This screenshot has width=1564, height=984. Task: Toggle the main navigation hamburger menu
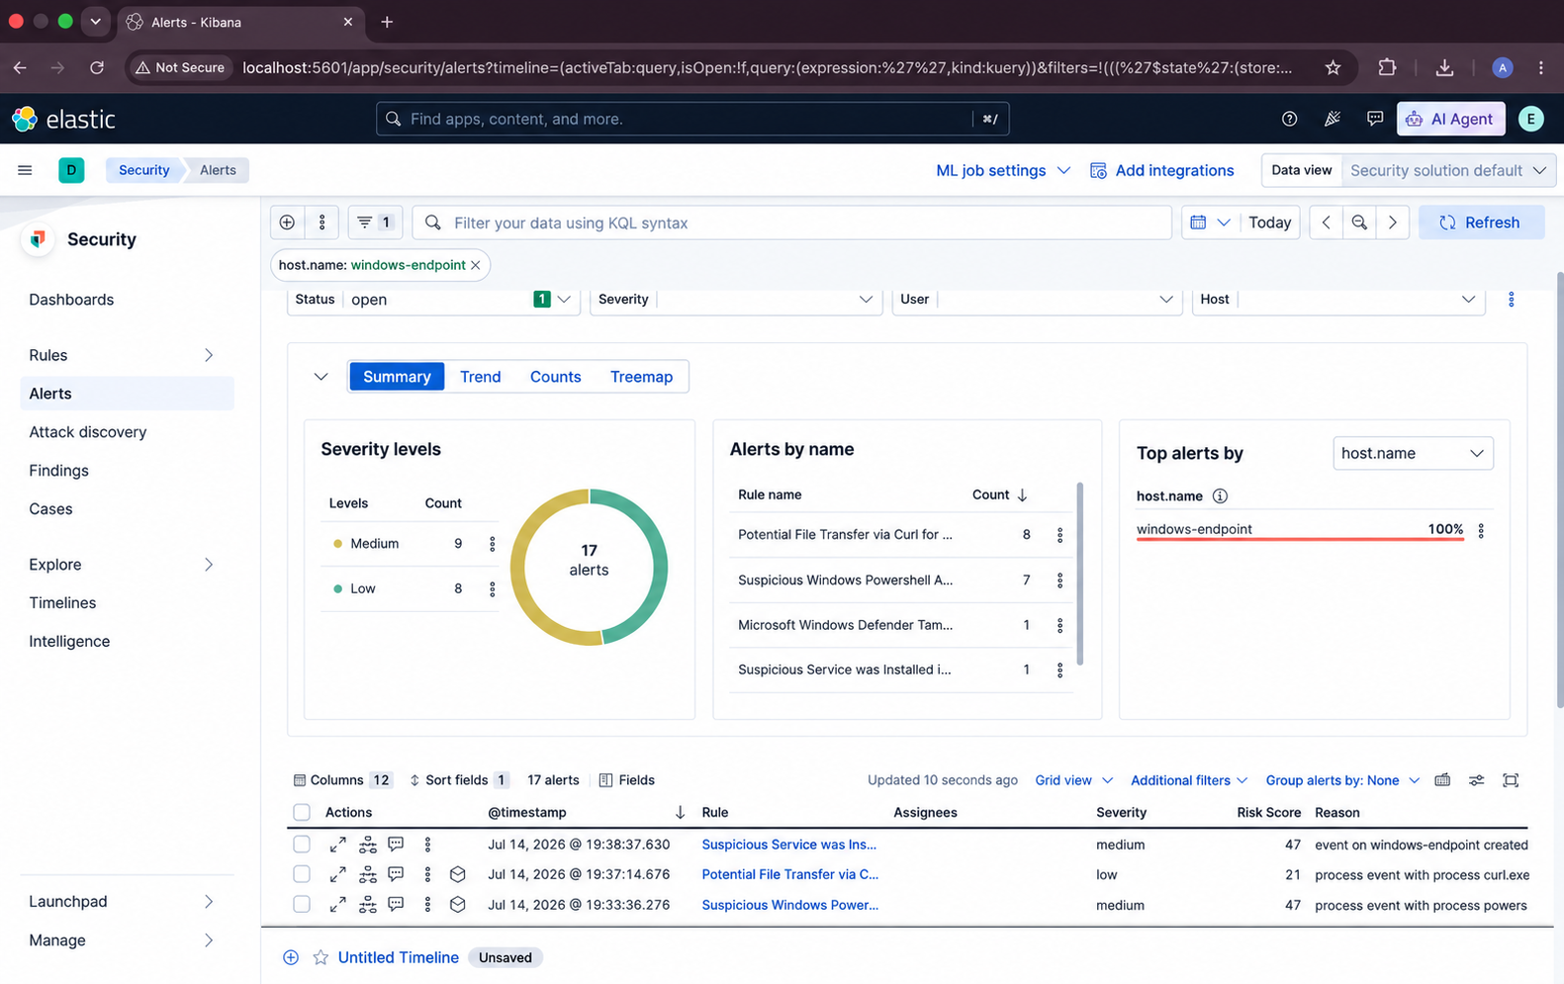pyautogui.click(x=25, y=170)
